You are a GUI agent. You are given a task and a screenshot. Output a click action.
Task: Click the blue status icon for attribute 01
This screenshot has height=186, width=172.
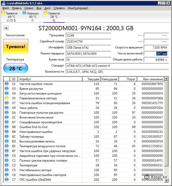click(7, 84)
